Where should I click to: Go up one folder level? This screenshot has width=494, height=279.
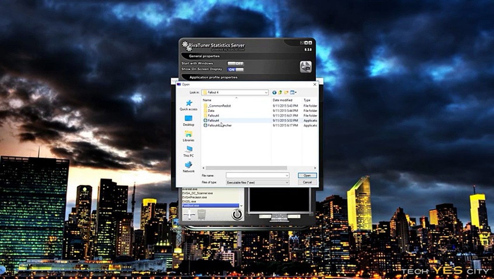(280, 93)
